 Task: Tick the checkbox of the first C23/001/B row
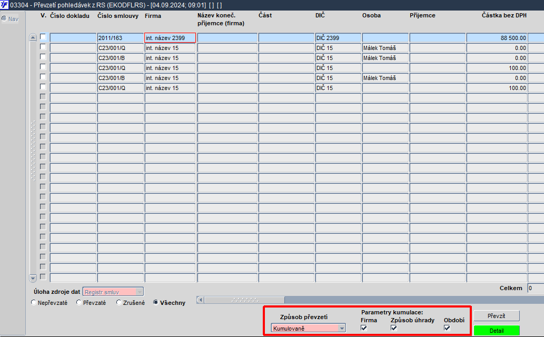coord(43,57)
